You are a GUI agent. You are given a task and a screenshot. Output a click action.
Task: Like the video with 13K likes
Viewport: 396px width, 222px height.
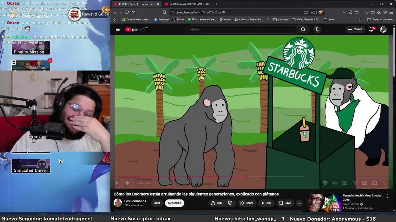pyautogui.click(x=216, y=203)
